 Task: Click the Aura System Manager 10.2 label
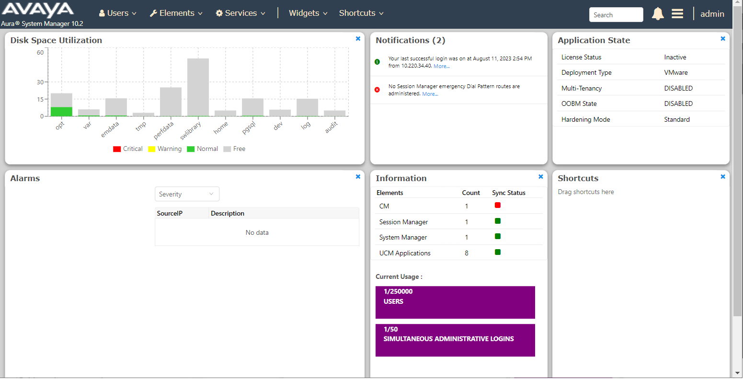point(42,23)
